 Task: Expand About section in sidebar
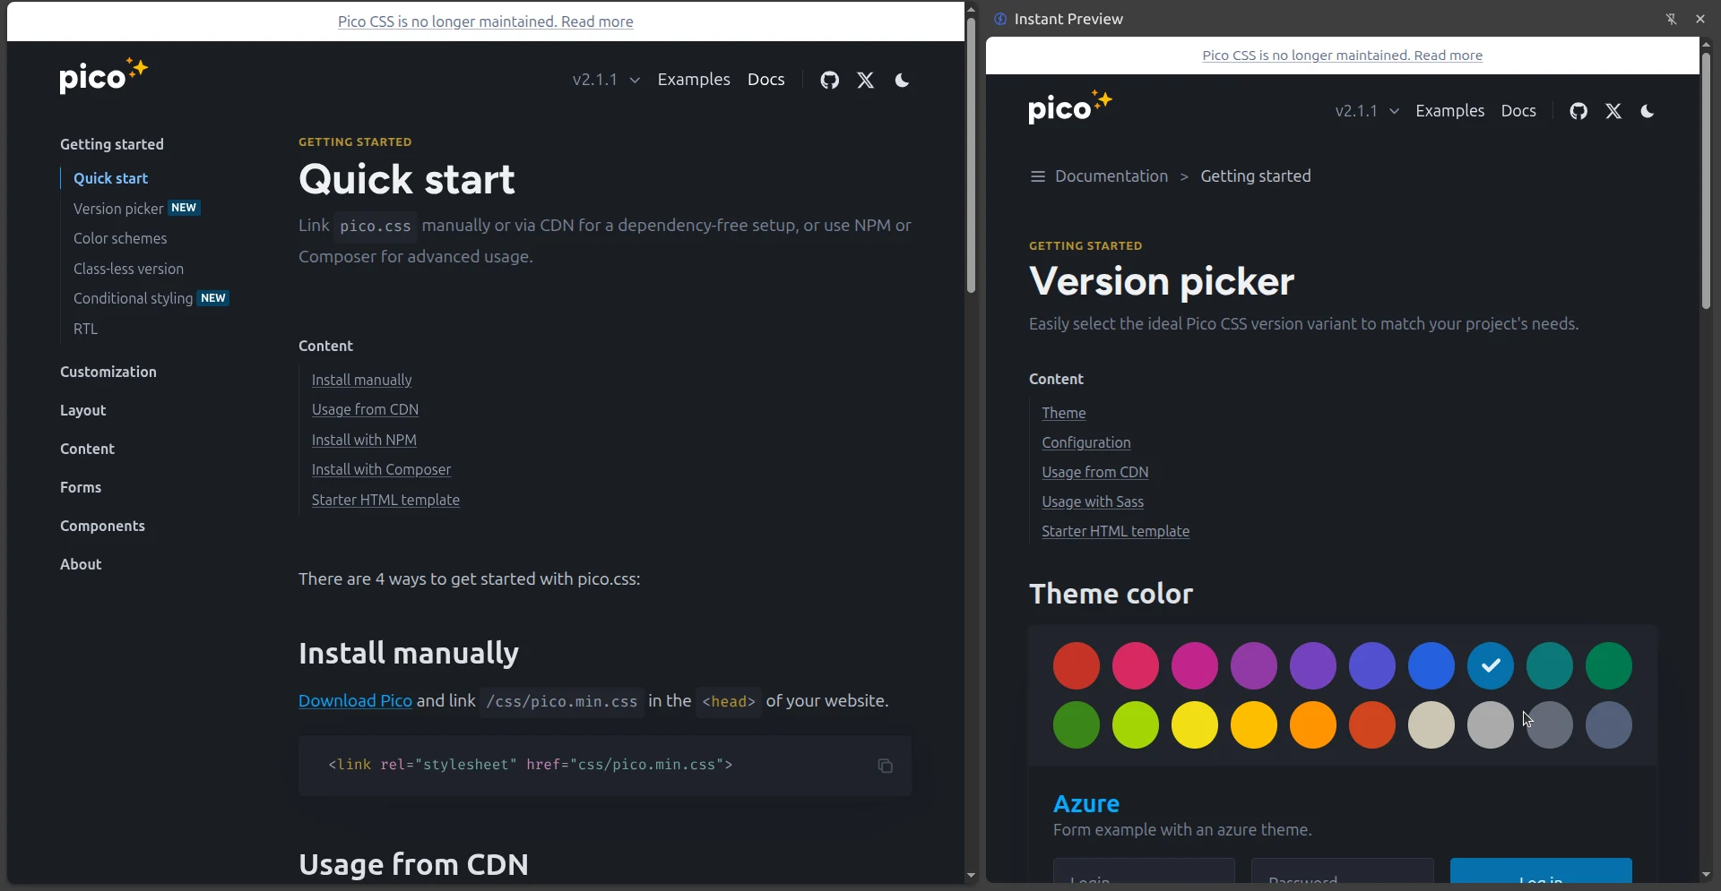81,564
